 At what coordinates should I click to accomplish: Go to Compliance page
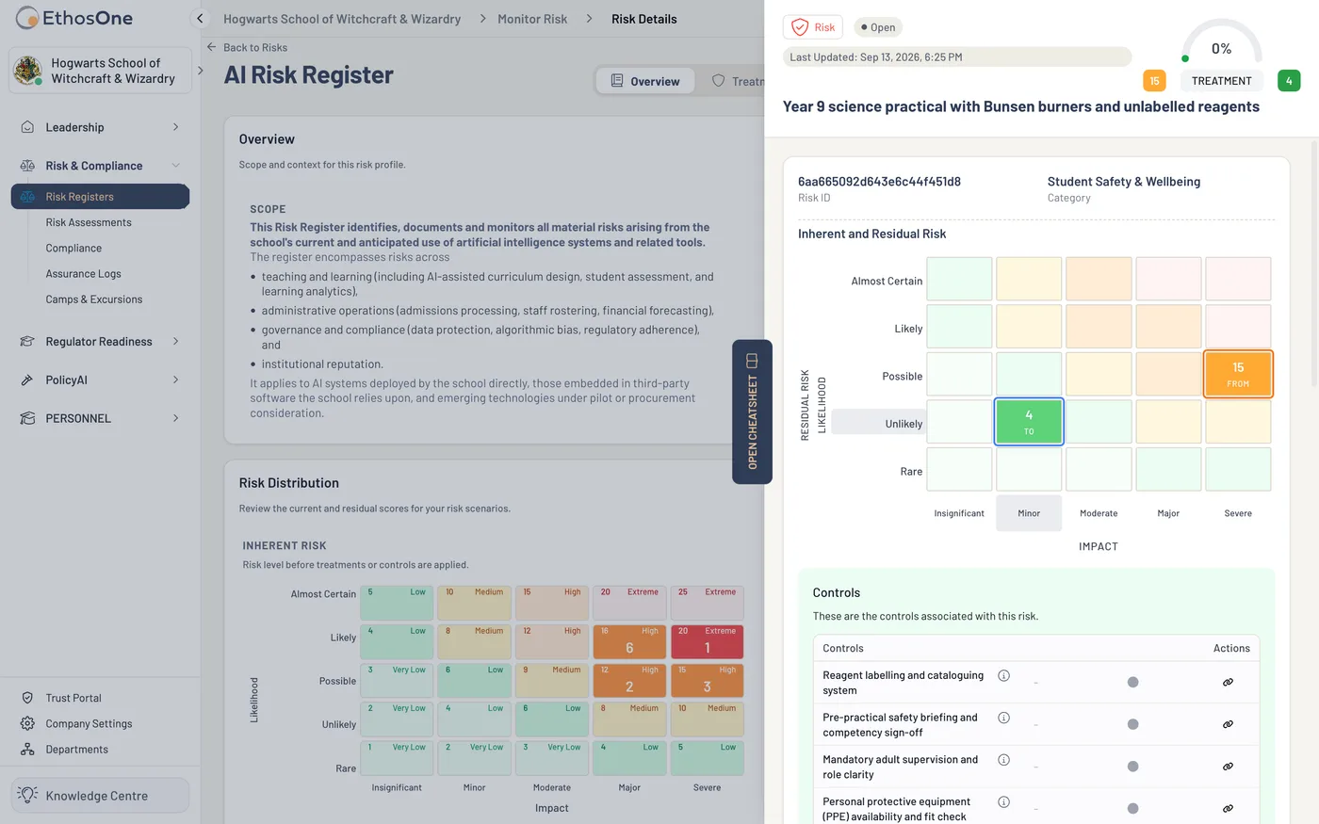pyautogui.click(x=73, y=248)
